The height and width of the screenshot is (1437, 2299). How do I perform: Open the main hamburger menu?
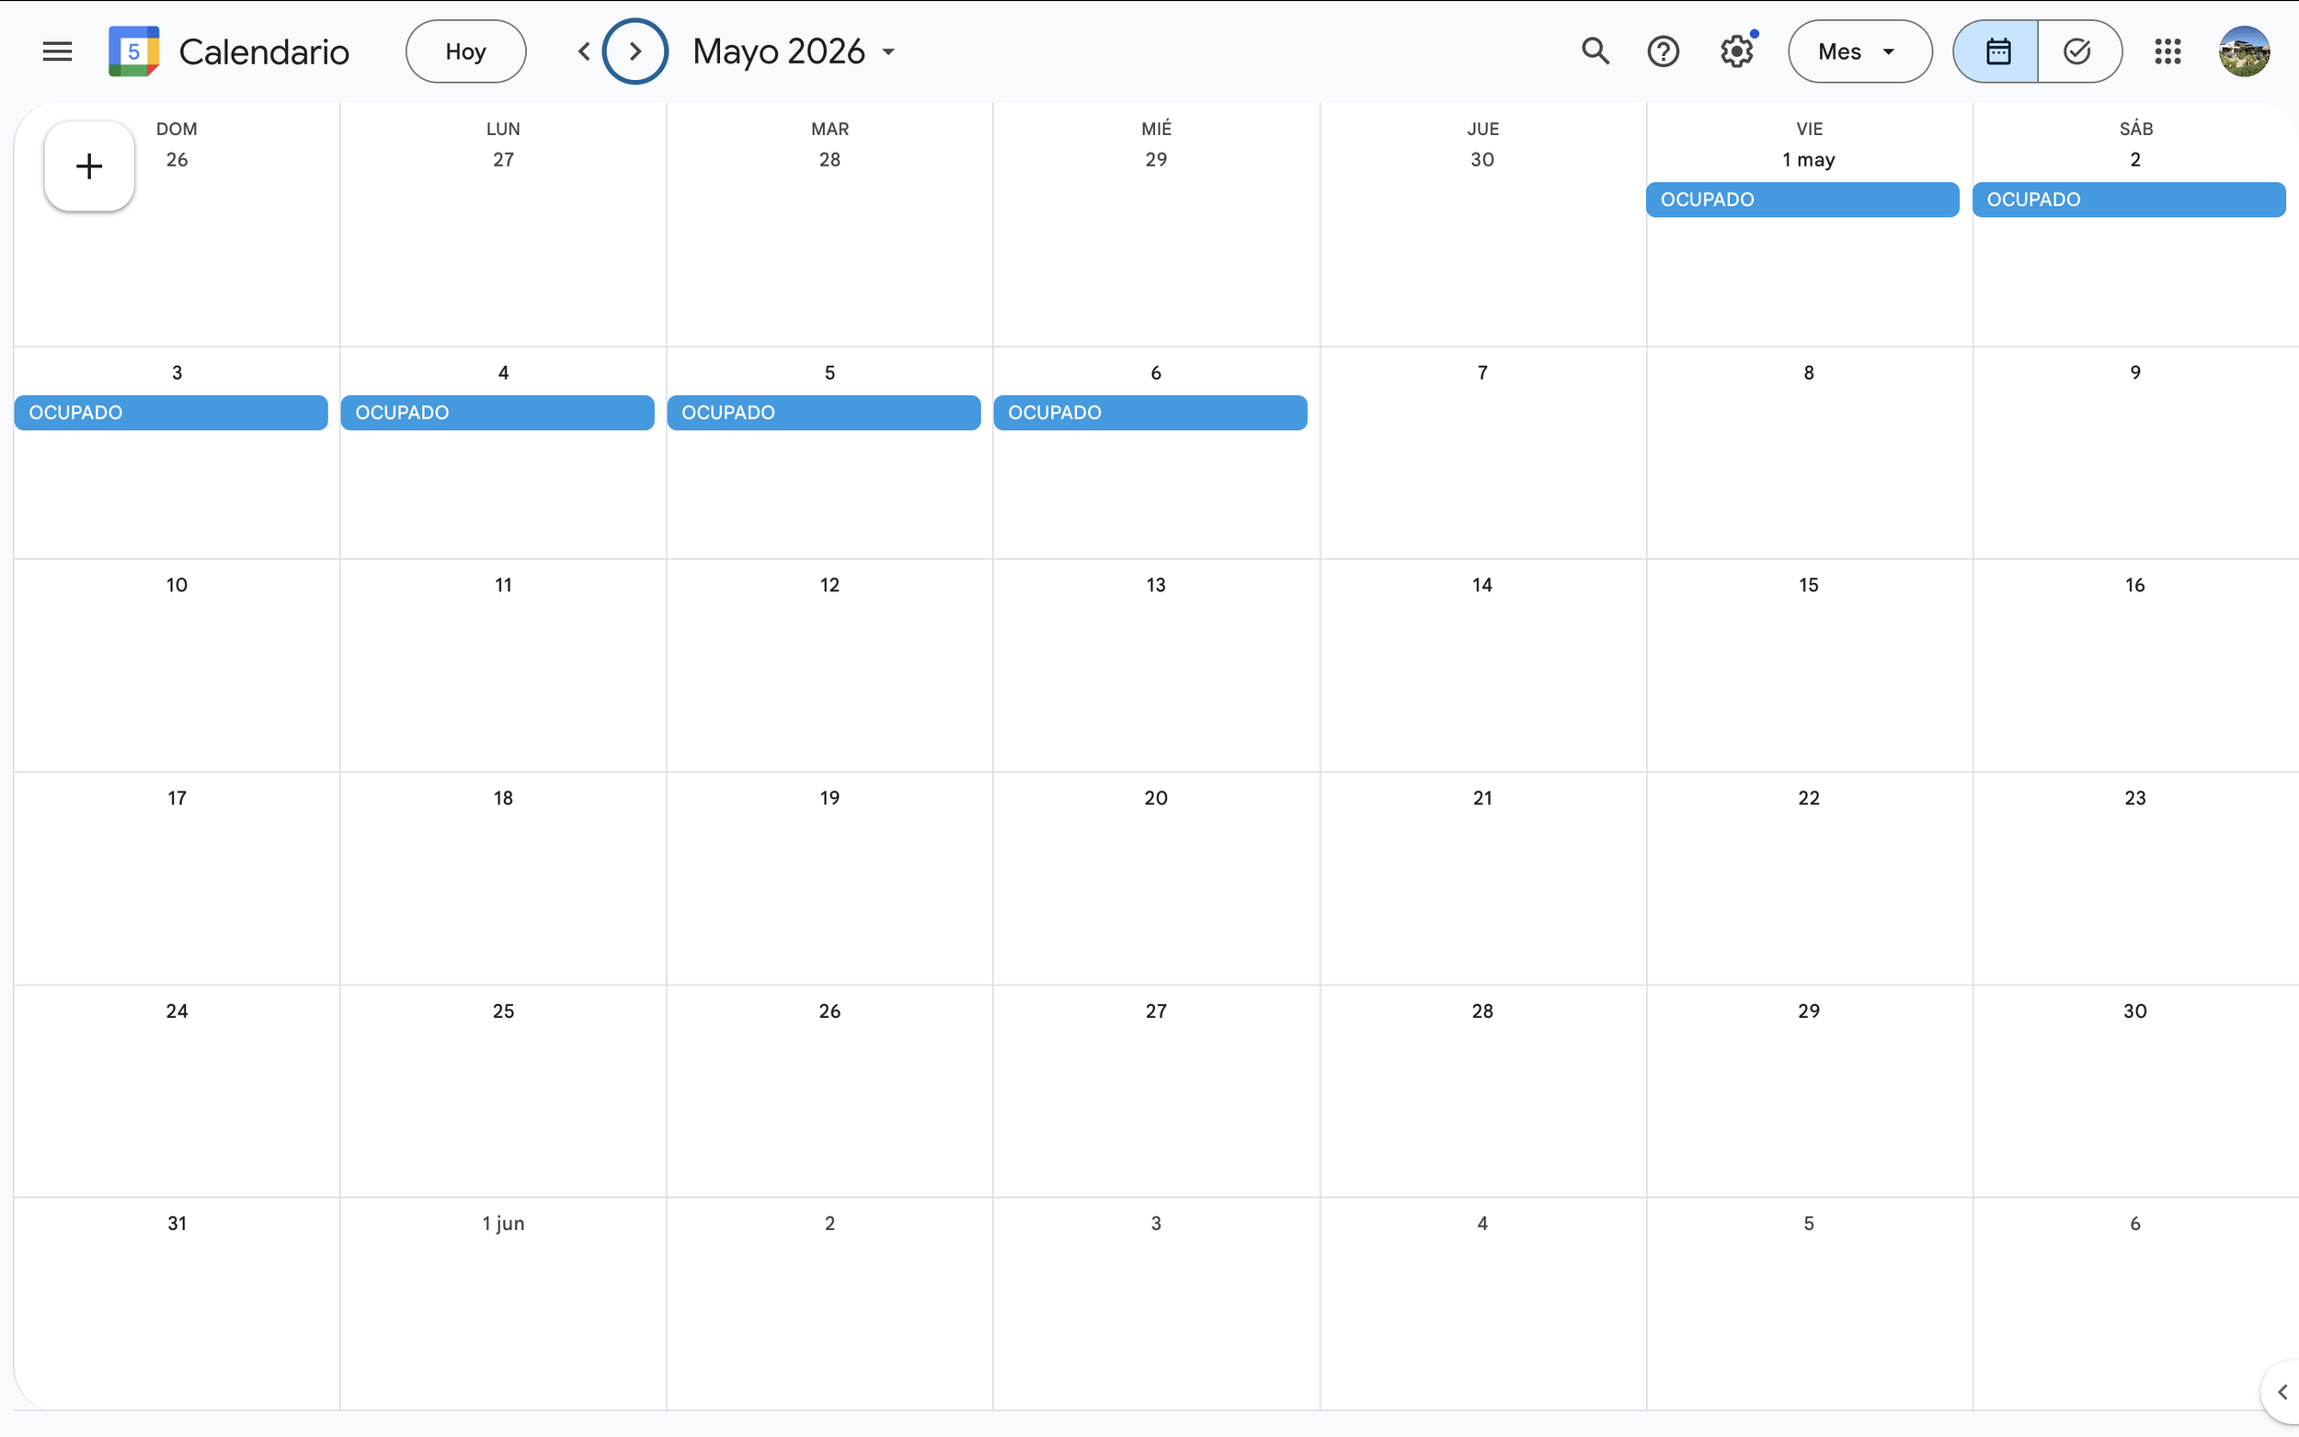[57, 51]
